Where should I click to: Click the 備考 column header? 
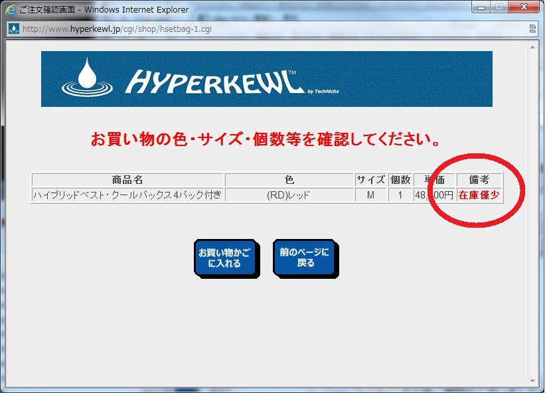point(479,180)
